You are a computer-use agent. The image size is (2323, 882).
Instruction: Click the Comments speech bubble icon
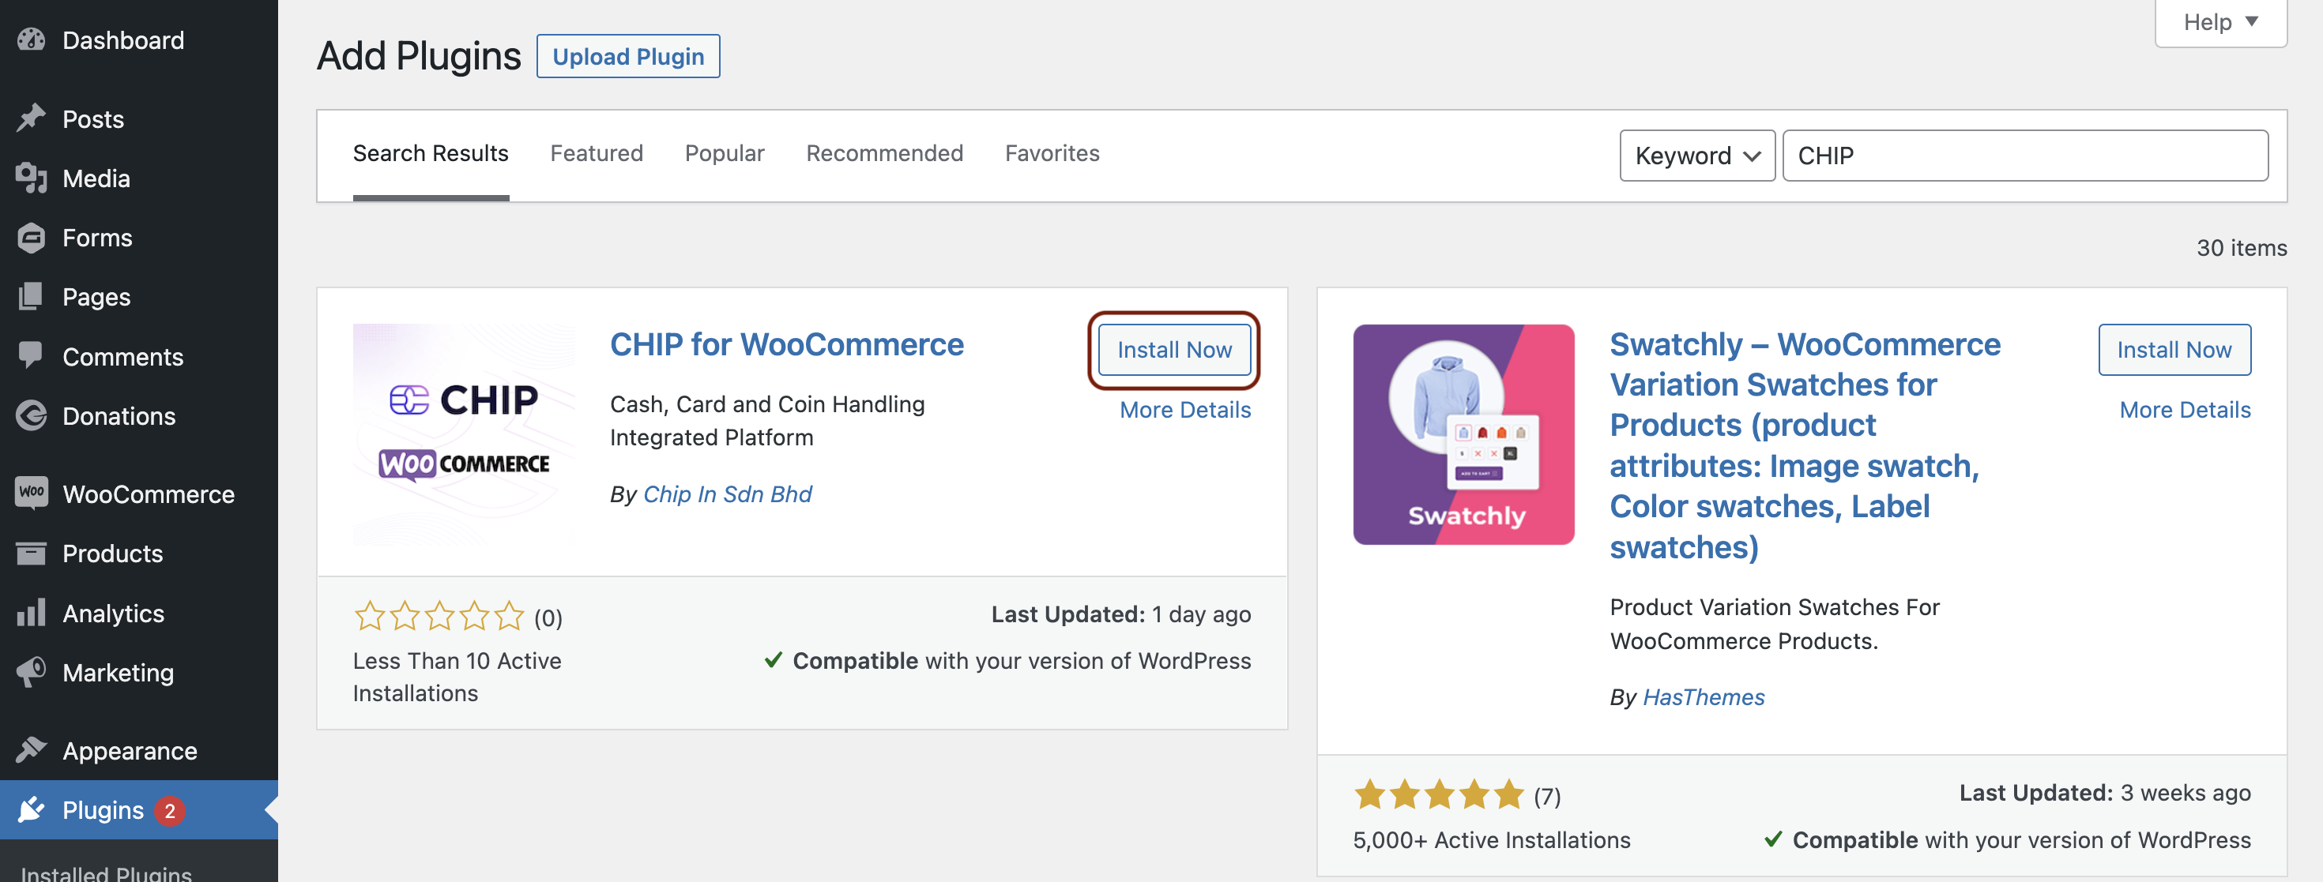31,355
